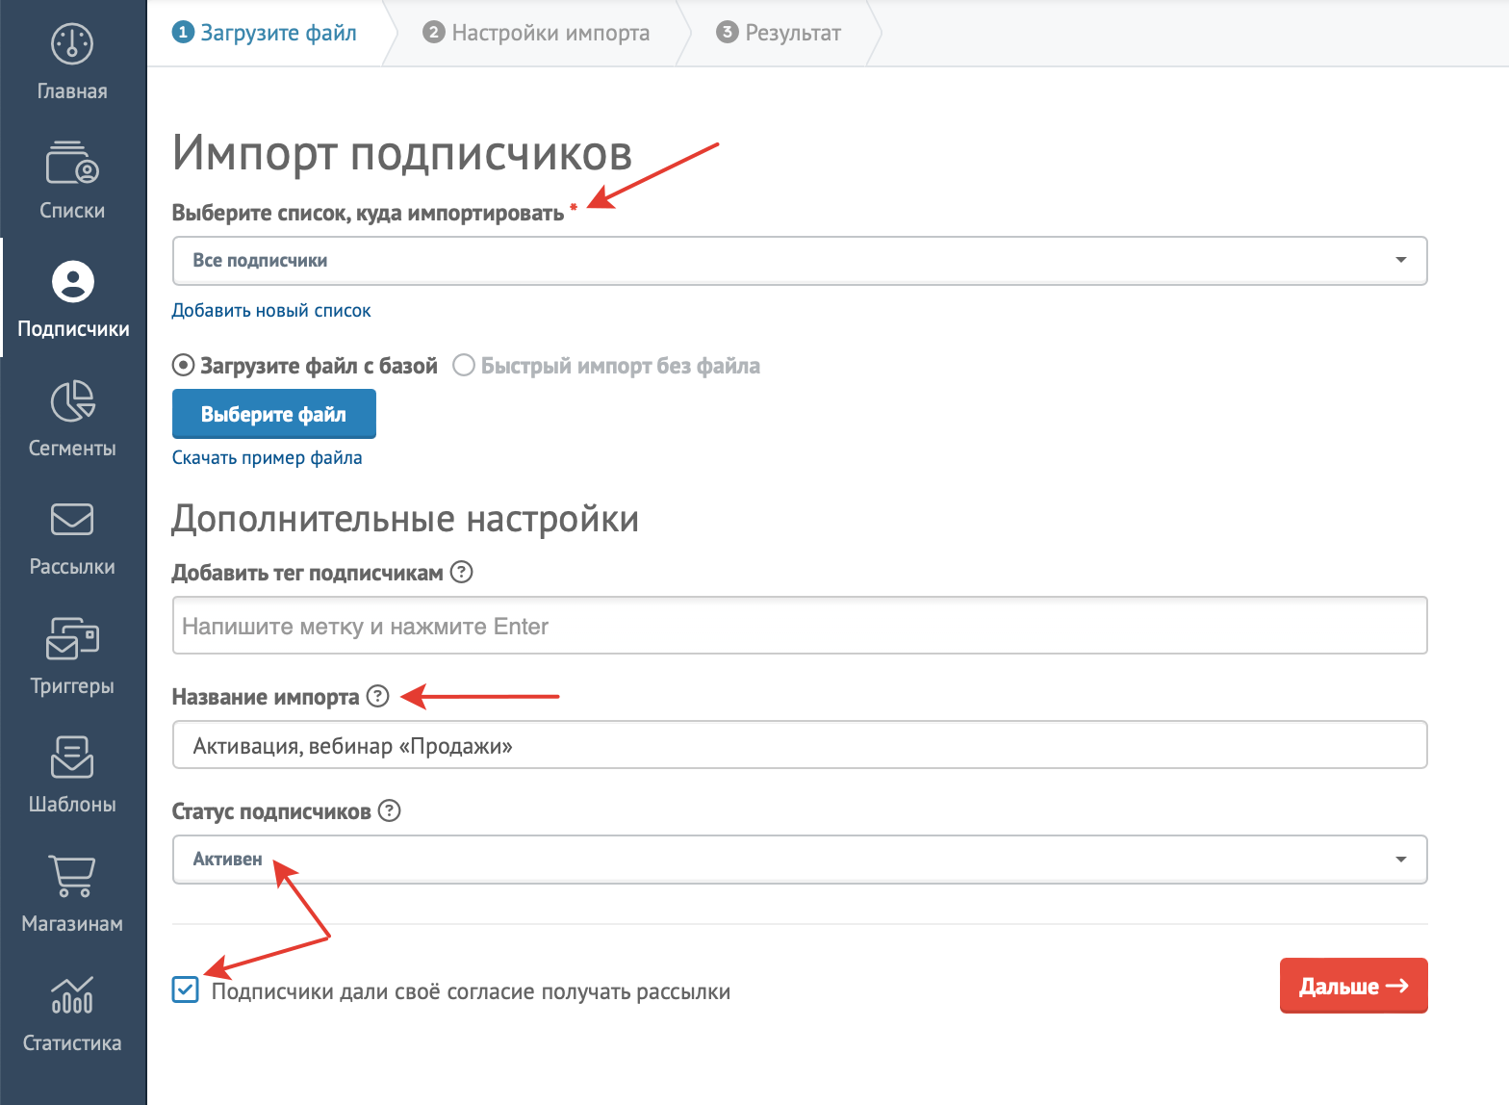Screen dimensions: 1509x1105
Task: Click the Импорт подписчиков heading
Action: click(402, 153)
